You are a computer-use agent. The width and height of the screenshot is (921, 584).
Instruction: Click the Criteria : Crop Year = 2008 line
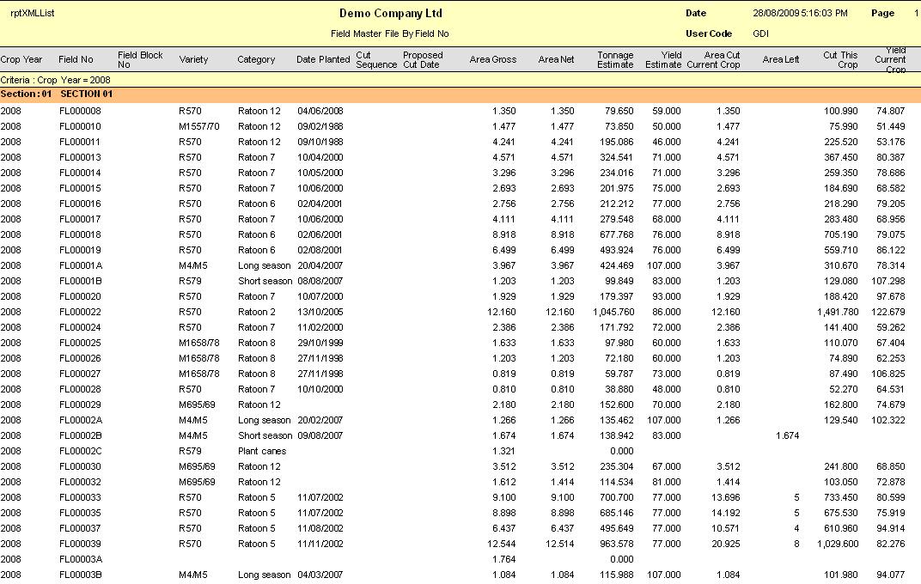click(x=55, y=80)
